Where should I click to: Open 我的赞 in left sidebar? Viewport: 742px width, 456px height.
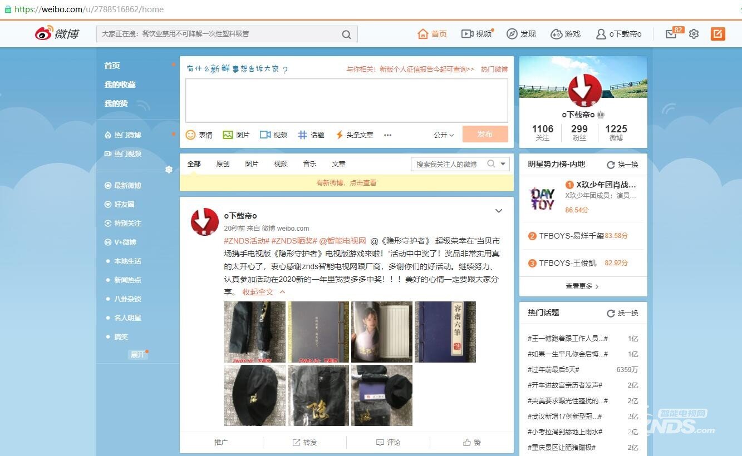coord(116,103)
